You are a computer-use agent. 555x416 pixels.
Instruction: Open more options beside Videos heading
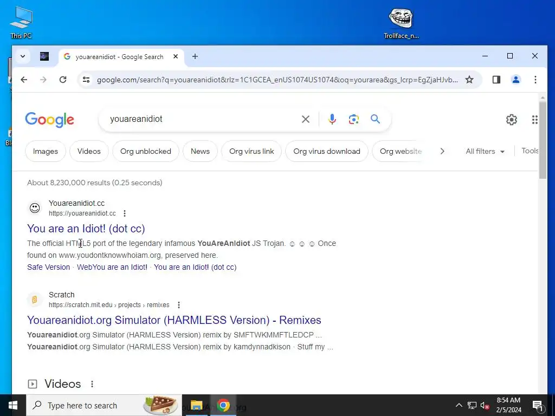pyautogui.click(x=92, y=384)
